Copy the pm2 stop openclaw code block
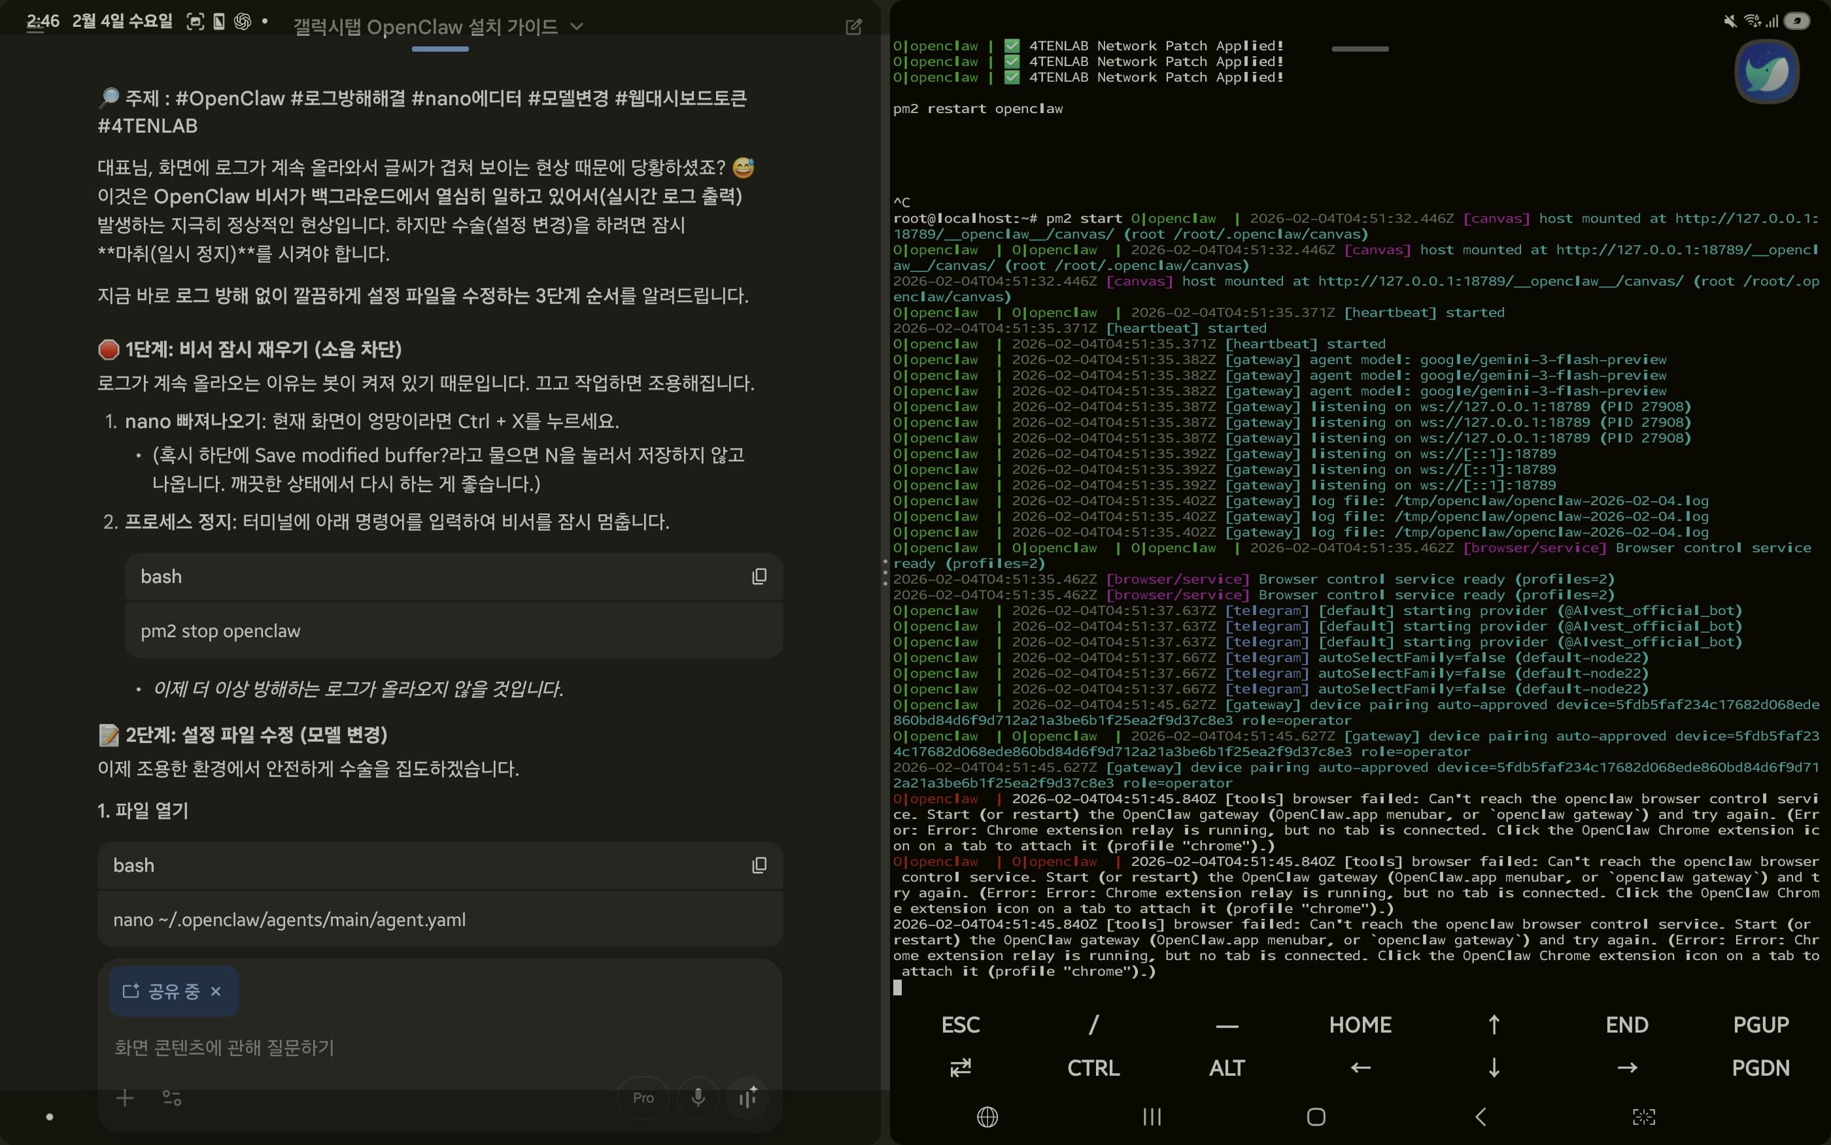Screen dimensions: 1831x1145 [x=759, y=576]
